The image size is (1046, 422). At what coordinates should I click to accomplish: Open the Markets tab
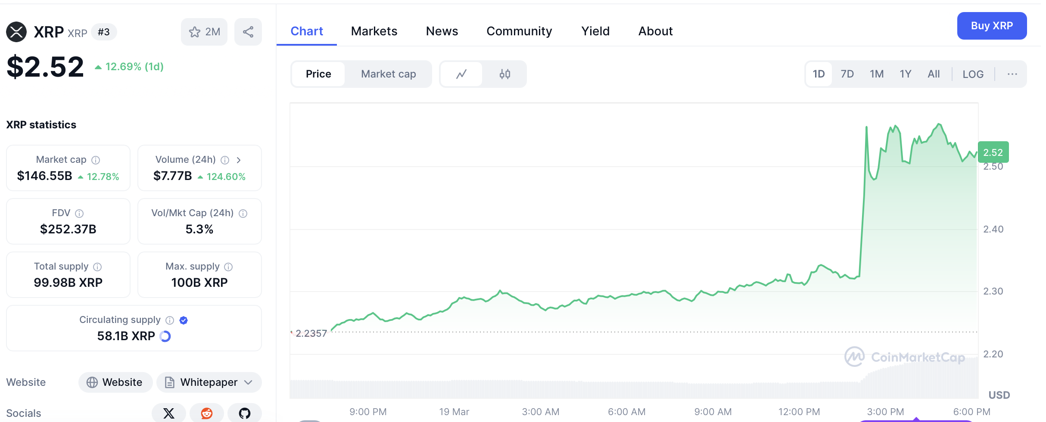pyautogui.click(x=374, y=31)
